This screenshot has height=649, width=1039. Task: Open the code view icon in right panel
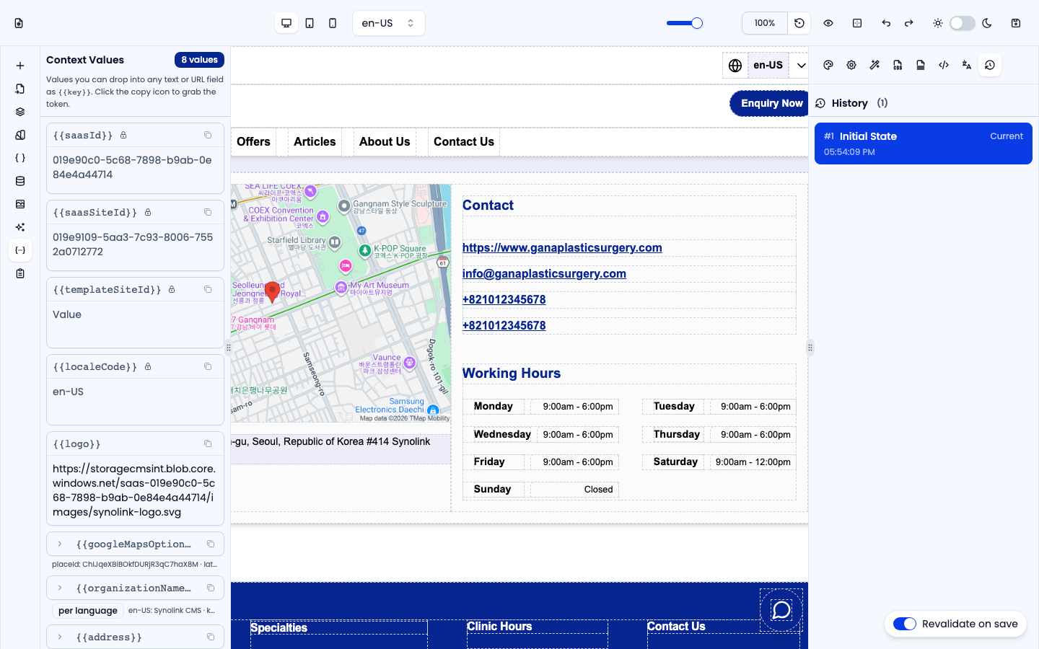(x=944, y=65)
